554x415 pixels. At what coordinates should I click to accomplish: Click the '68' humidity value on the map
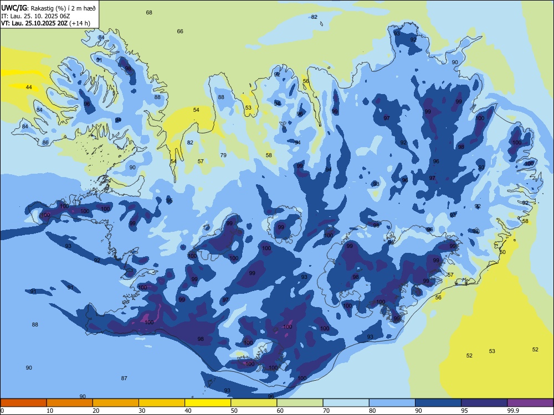coord(149,12)
